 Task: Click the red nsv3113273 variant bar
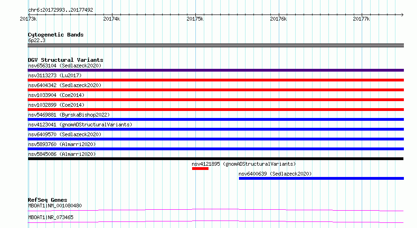216,80
